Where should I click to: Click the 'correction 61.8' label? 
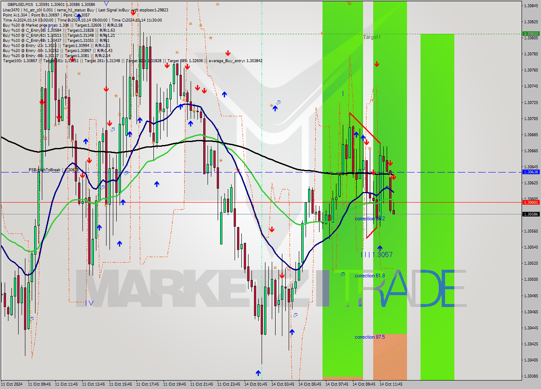tap(370, 276)
